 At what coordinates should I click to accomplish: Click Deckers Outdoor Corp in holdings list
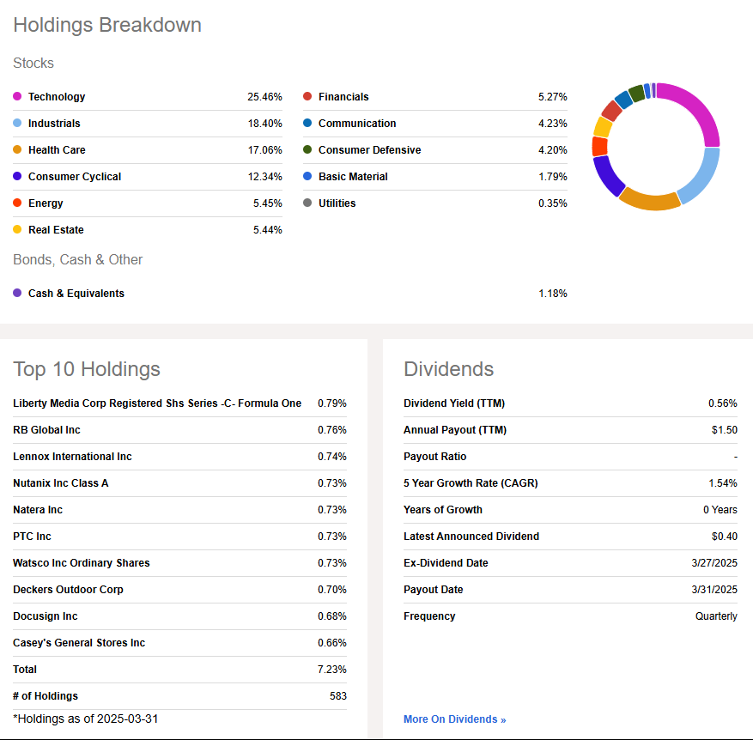(68, 590)
